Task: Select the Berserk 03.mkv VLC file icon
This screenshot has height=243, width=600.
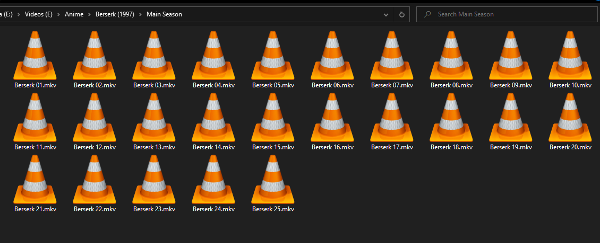Action: point(154,56)
